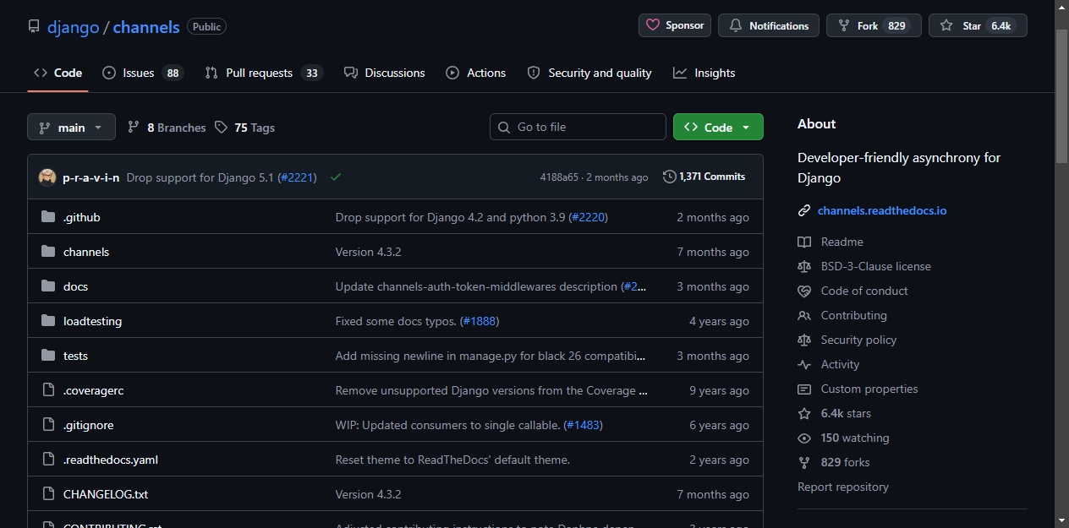Click the branches icon beside 8 Branches
The image size is (1069, 528).
(134, 127)
